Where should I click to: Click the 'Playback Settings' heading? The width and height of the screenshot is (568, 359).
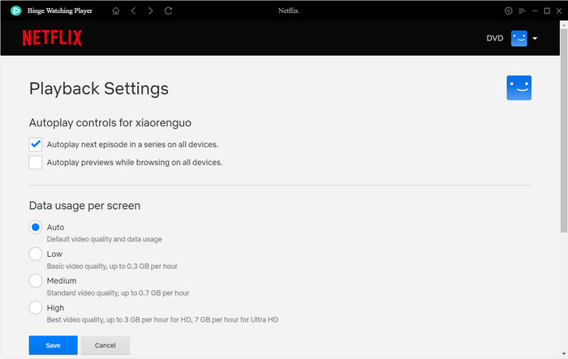pyautogui.click(x=99, y=88)
